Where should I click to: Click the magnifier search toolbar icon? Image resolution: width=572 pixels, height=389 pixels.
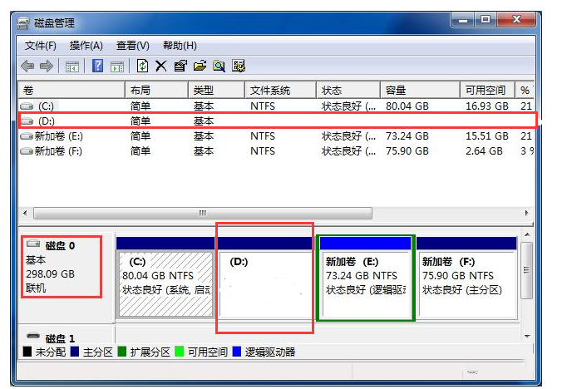[x=219, y=66]
